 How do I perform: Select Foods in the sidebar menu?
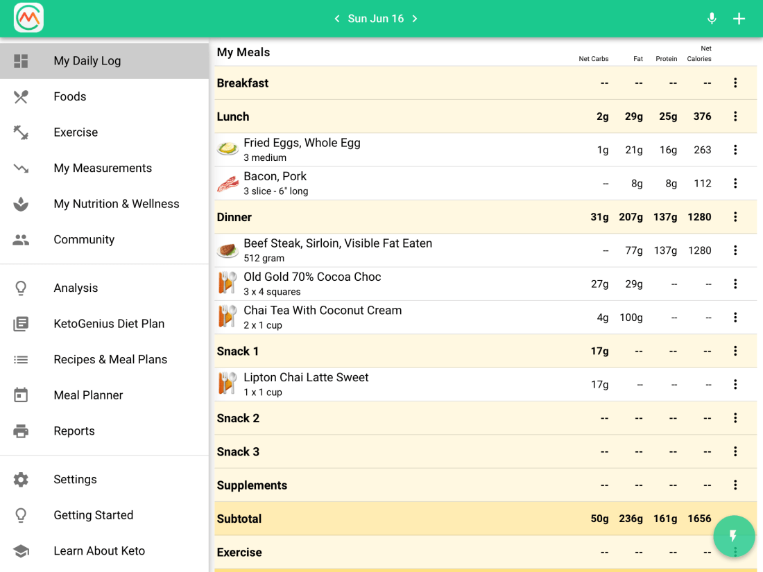70,96
